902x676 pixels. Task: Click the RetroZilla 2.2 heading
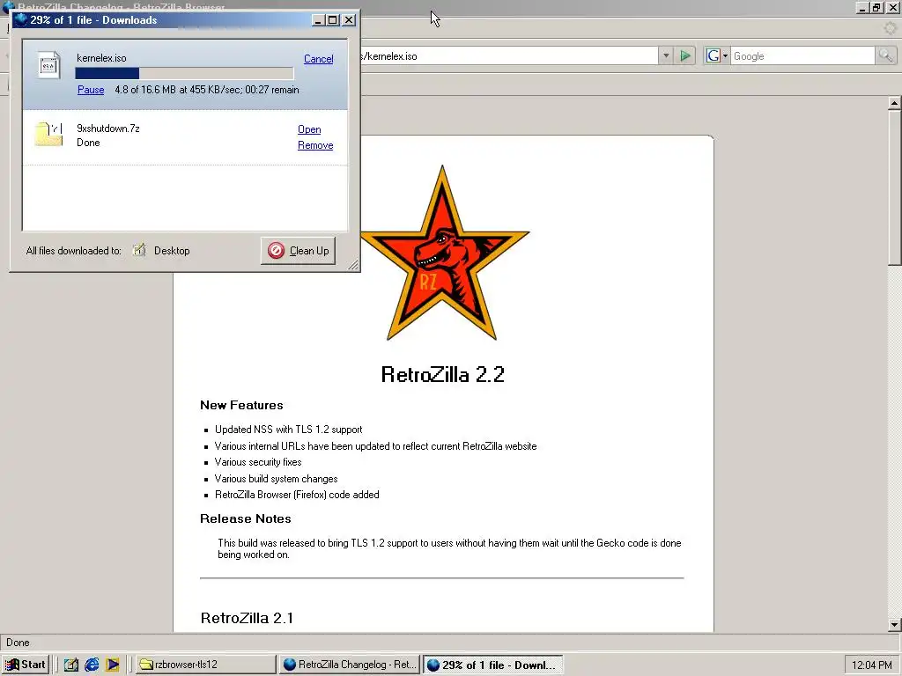[443, 374]
